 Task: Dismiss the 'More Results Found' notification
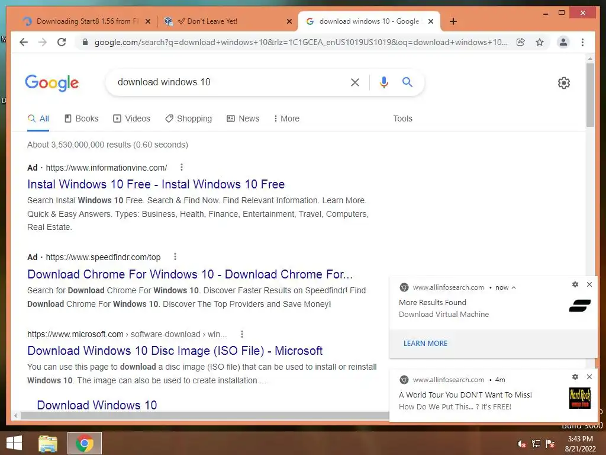click(589, 284)
